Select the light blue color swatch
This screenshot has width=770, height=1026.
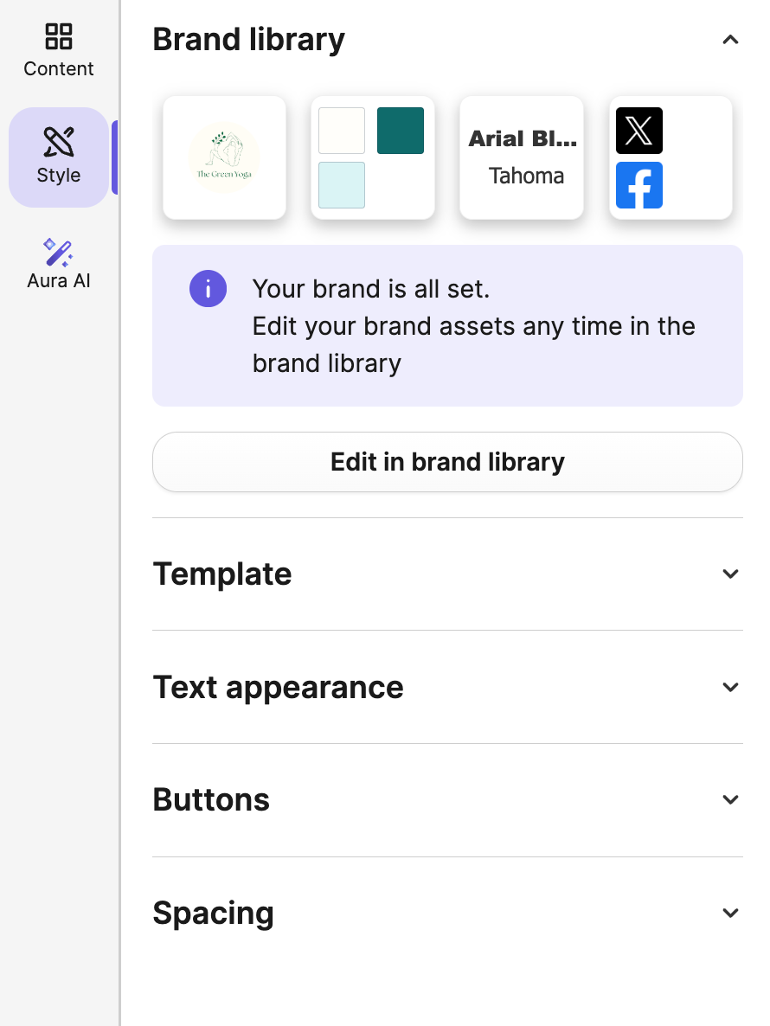coord(342,185)
